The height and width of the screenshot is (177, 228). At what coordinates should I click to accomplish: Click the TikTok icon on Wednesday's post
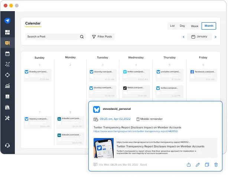tap(125, 88)
